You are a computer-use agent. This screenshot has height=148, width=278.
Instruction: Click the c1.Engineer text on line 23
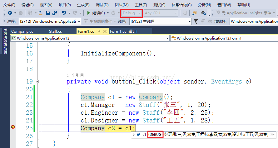coord(99,112)
